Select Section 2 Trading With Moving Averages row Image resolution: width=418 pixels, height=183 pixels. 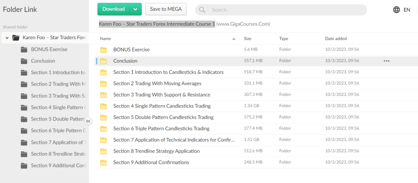(x=157, y=84)
